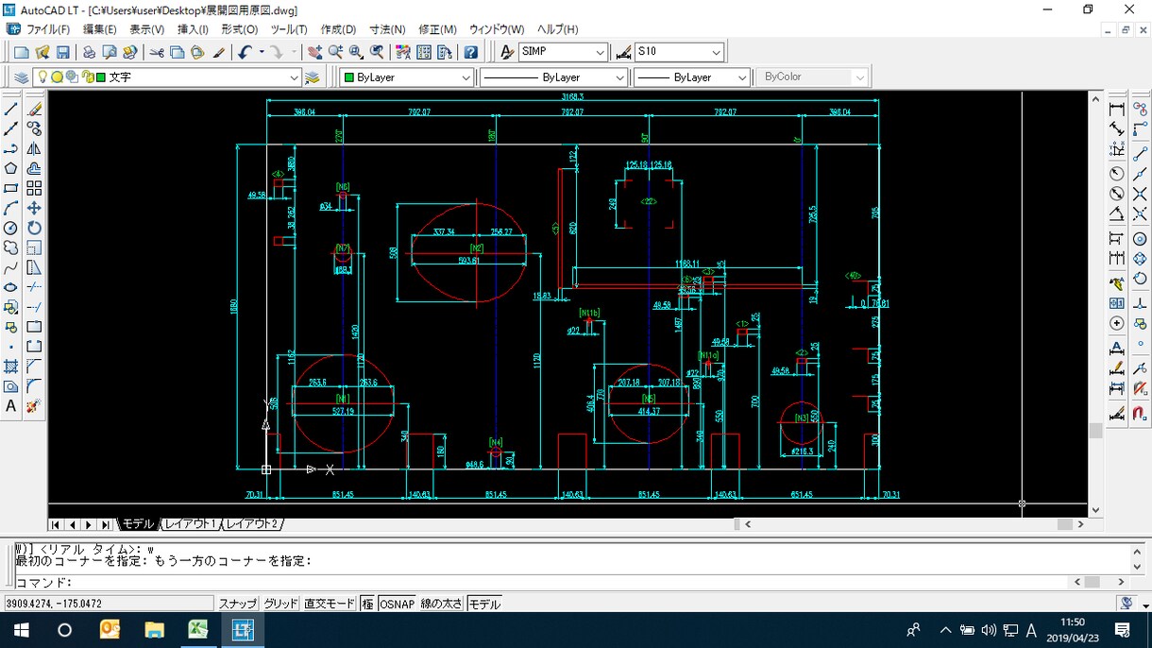Click the Save icon in toolbar
Viewport: 1152px width, 648px height.
pyautogui.click(x=63, y=52)
